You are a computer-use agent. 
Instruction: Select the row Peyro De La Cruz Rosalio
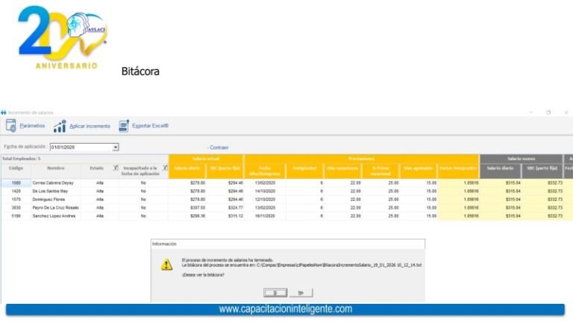(x=286, y=208)
